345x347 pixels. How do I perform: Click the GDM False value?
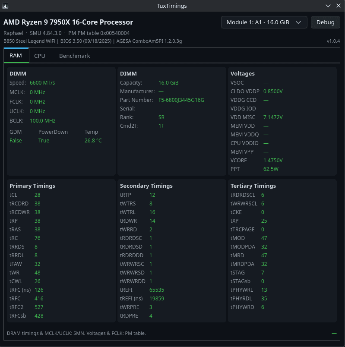[16, 140]
